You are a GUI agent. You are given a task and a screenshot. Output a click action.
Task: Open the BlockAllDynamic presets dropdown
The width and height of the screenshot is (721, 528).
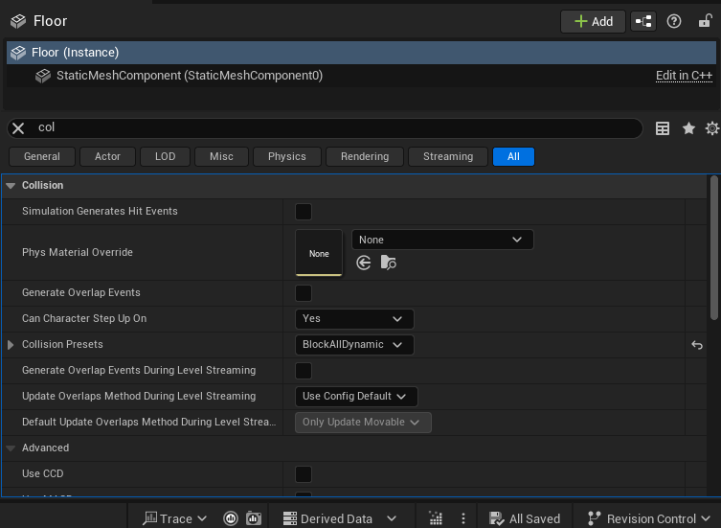[x=354, y=345]
